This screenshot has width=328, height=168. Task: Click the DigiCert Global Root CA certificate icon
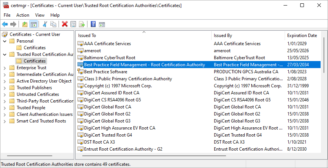pos(80,107)
